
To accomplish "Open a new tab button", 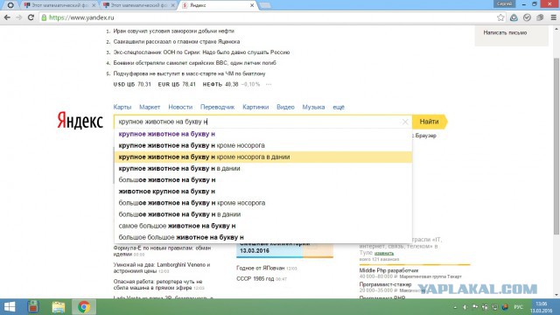I will 264,5.
